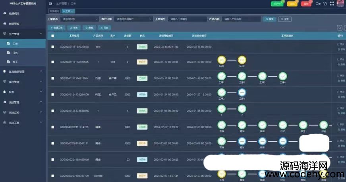Select all rows with the header checkbox
346x182 pixels.
point(52,36)
